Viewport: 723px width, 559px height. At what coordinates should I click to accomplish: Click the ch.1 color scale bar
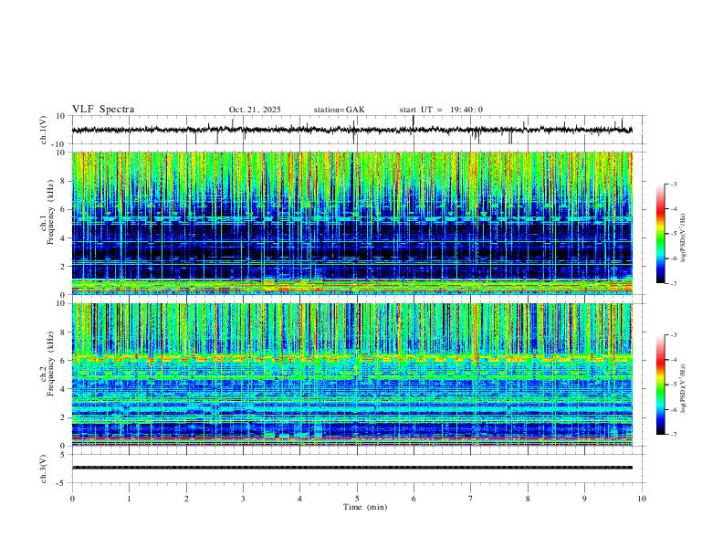coord(660,234)
